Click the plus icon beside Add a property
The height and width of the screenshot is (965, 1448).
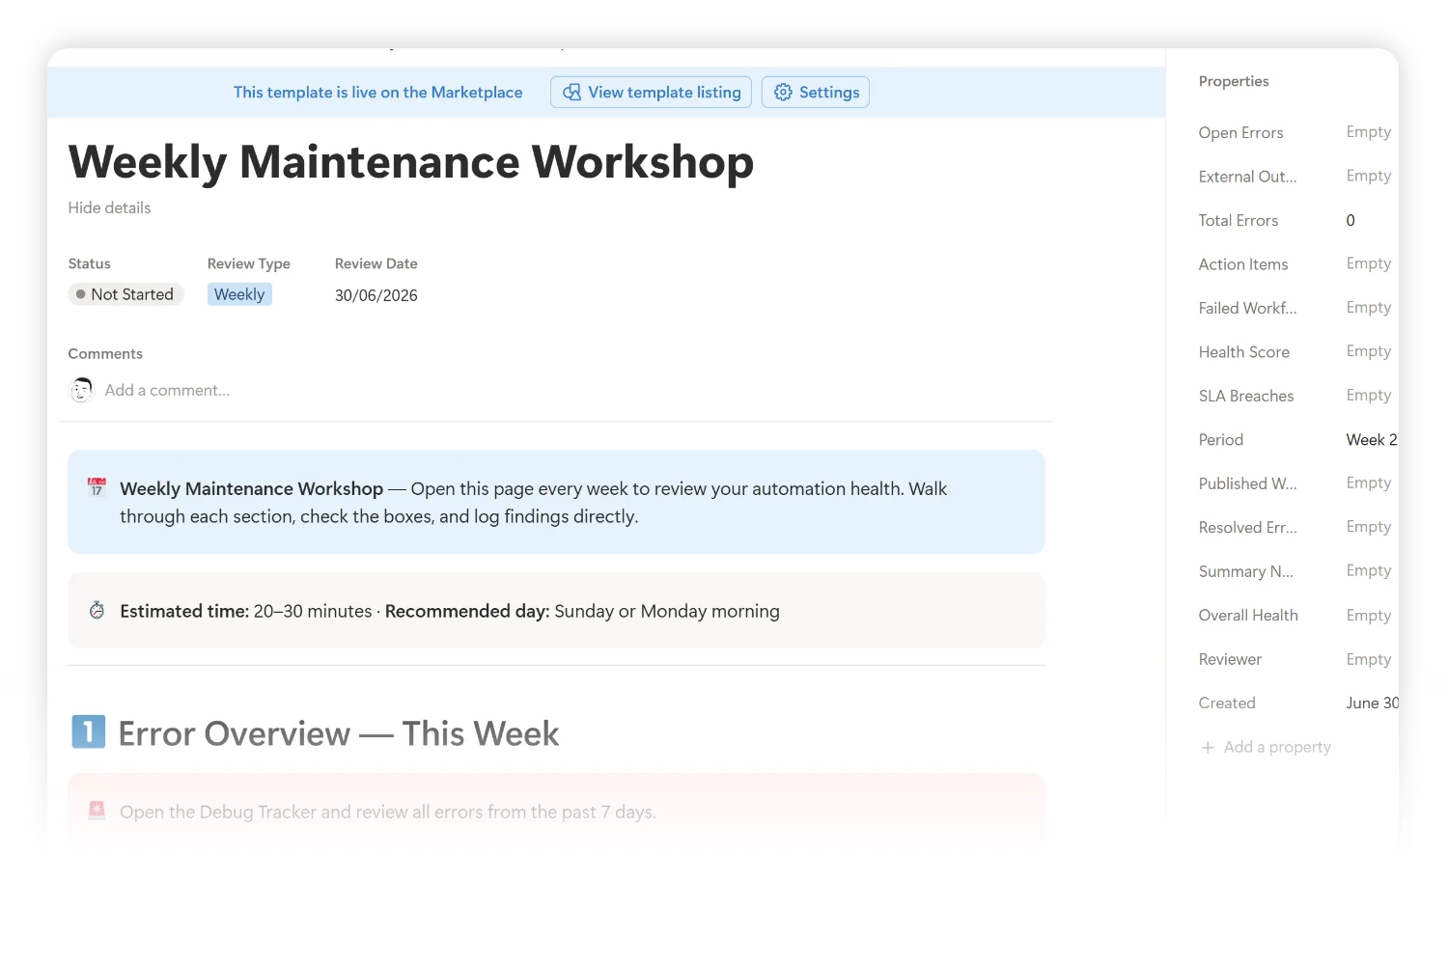click(1207, 748)
